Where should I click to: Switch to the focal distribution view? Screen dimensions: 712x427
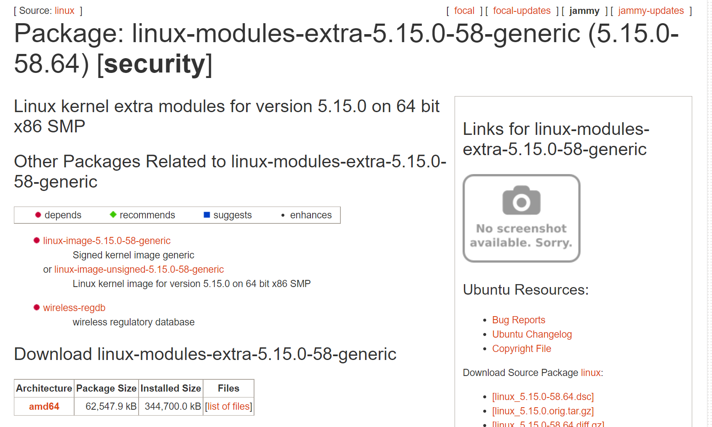(x=464, y=11)
